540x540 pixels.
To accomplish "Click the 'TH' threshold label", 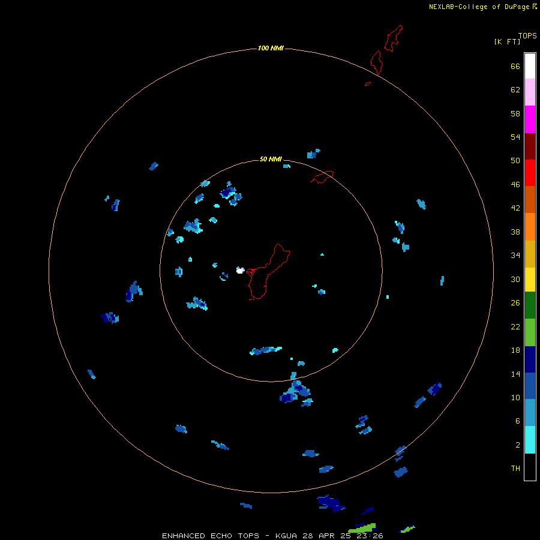I will click(515, 469).
